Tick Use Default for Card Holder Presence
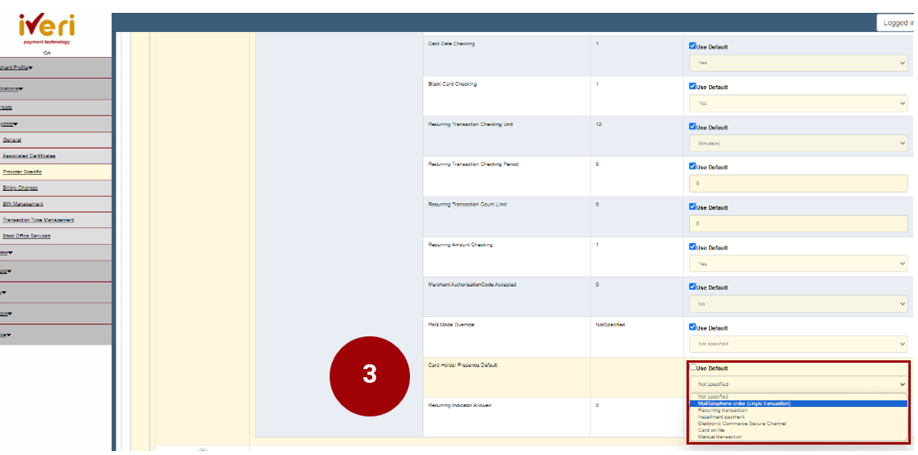918x455 pixels. pyautogui.click(x=693, y=368)
